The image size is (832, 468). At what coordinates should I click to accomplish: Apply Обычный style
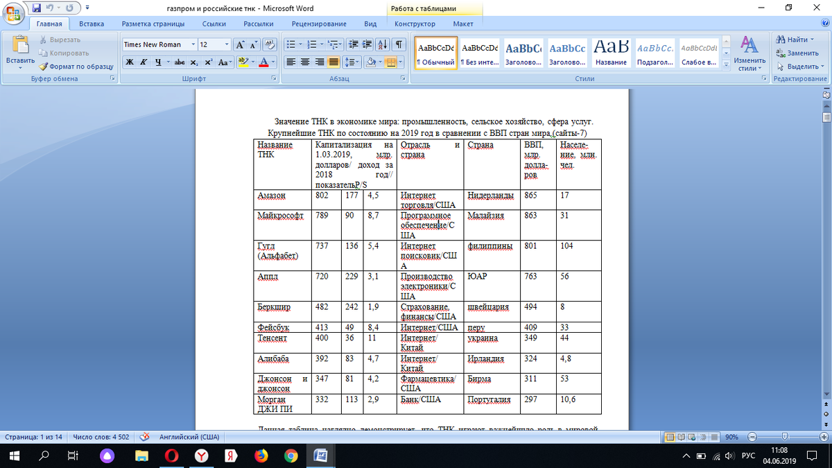[435, 53]
